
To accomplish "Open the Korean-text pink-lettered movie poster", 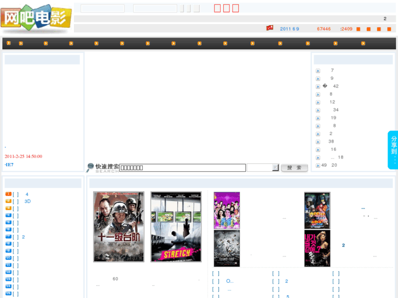I will (318, 248).
